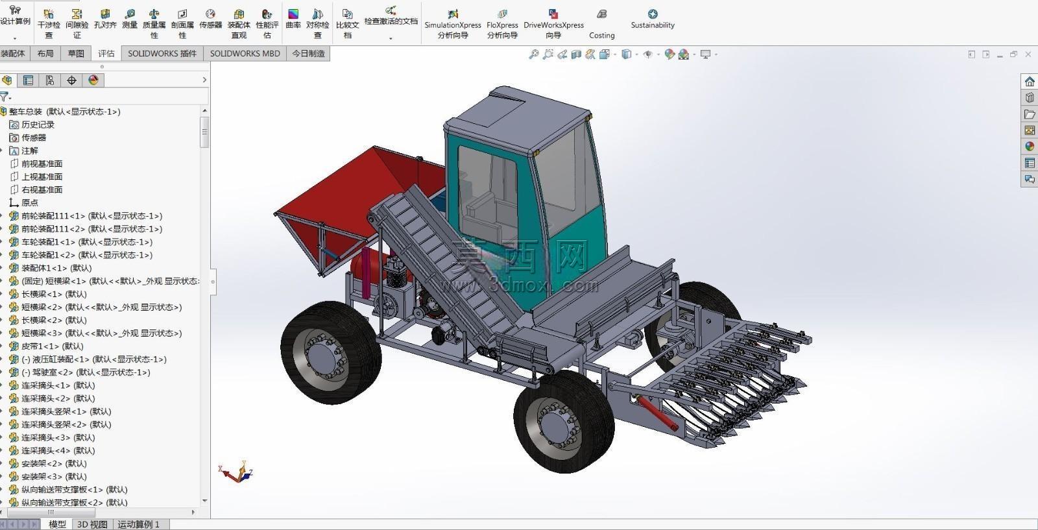The image size is (1038, 530).
Task: Expand the feature manager panel chevron
Action: pyautogui.click(x=204, y=80)
